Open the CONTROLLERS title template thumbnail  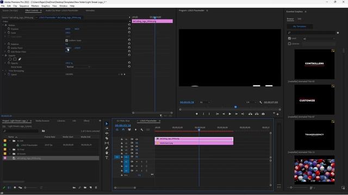pos(314,64)
